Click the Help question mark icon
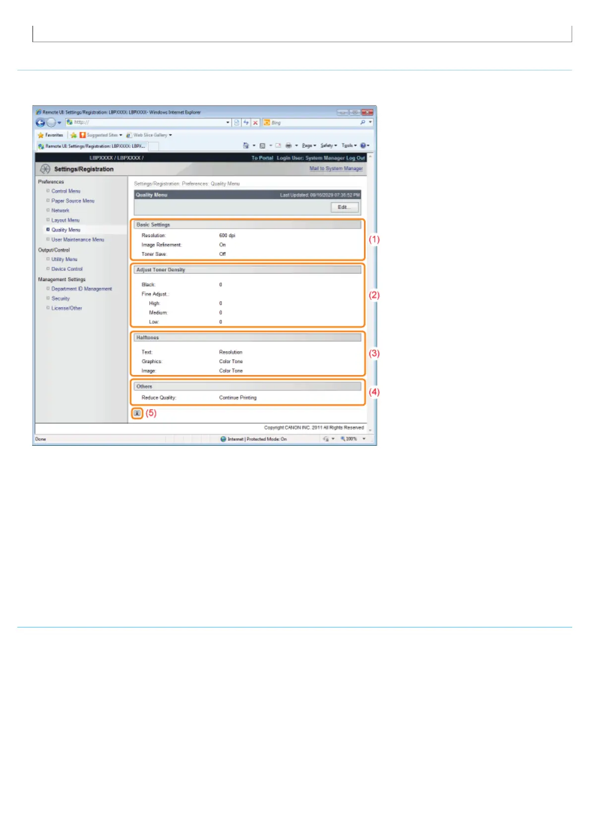Screen dimensions: 590x835 pos(363,146)
